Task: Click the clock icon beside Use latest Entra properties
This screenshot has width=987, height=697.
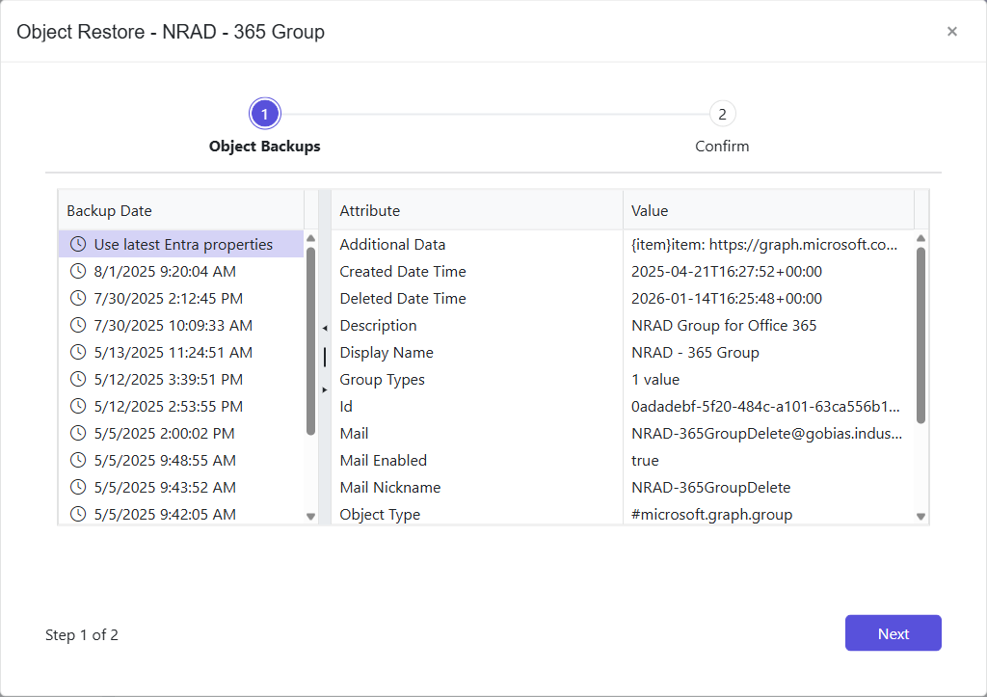Action: click(78, 244)
